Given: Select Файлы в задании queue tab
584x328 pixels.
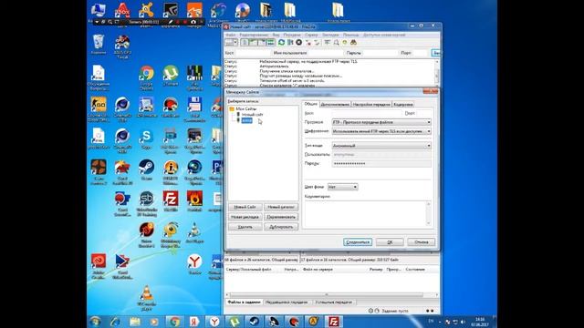Looking at the screenshot, I should (244, 302).
